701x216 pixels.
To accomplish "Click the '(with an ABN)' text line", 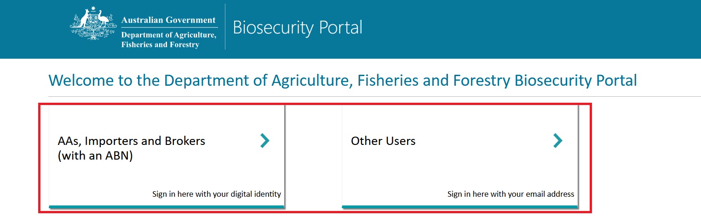I will (95, 156).
